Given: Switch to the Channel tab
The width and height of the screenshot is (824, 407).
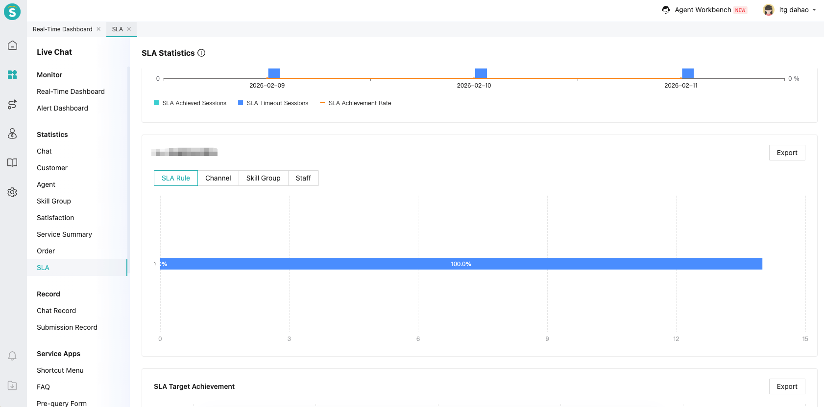Looking at the screenshot, I should click(x=218, y=178).
